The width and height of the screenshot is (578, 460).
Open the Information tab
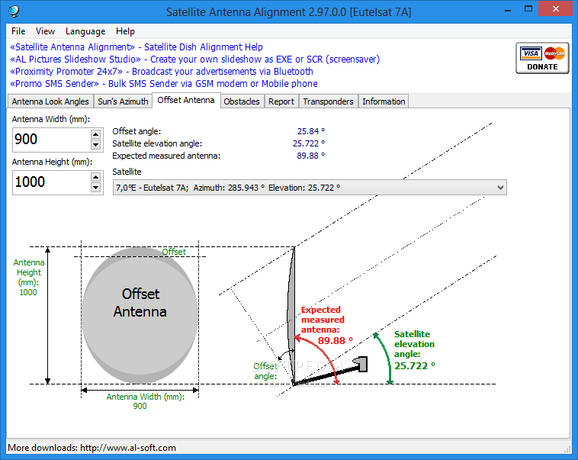pyautogui.click(x=384, y=101)
